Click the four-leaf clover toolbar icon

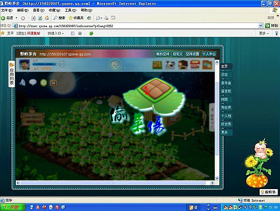(x=91, y=33)
